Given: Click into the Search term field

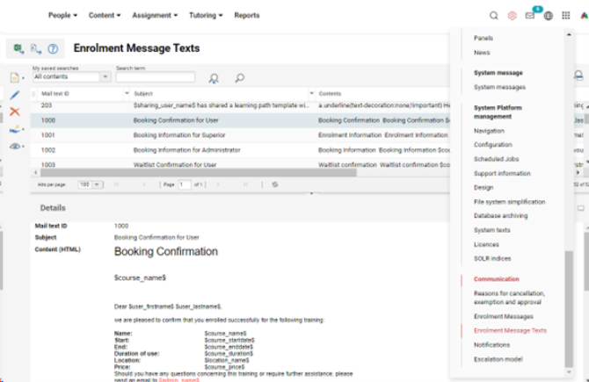Looking at the screenshot, I should coord(155,77).
